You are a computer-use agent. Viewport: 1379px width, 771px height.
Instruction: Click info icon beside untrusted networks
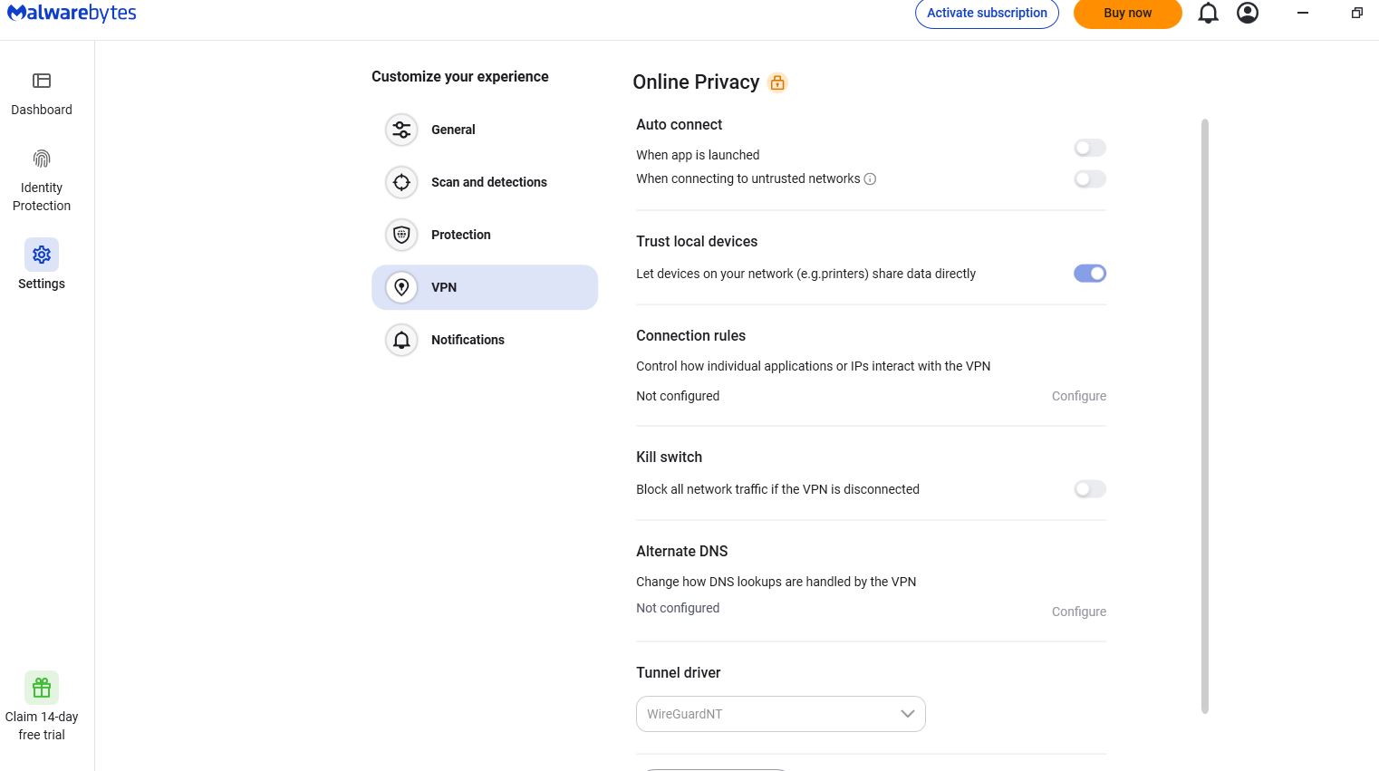[870, 179]
